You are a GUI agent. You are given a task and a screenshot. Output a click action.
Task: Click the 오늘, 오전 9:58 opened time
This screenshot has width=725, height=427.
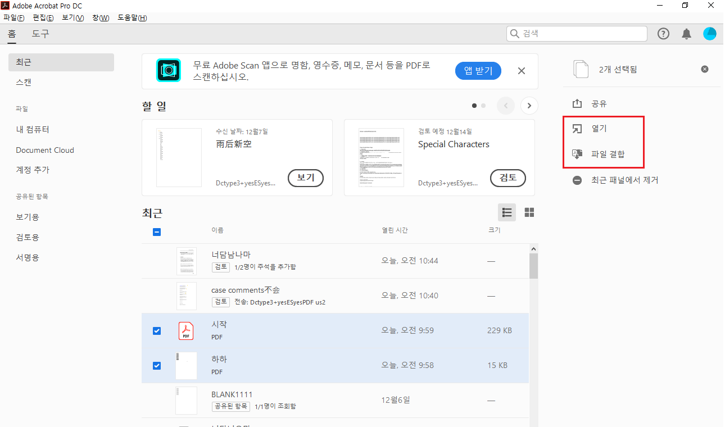[x=407, y=366]
